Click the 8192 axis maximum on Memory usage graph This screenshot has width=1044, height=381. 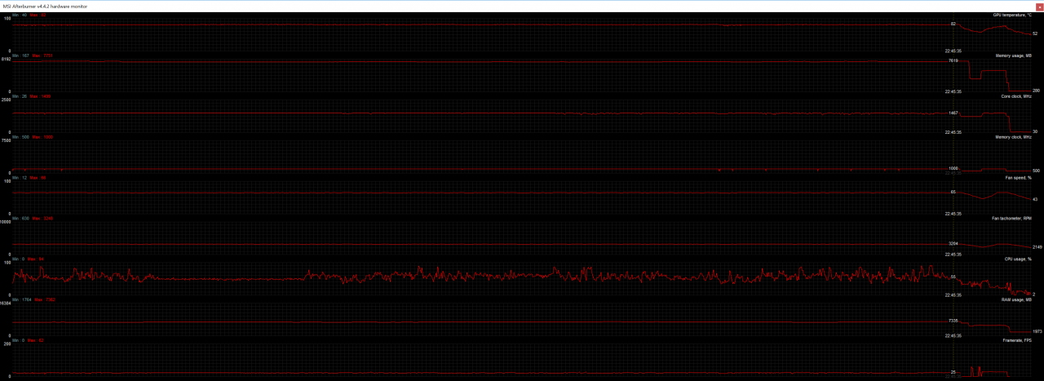(7, 60)
